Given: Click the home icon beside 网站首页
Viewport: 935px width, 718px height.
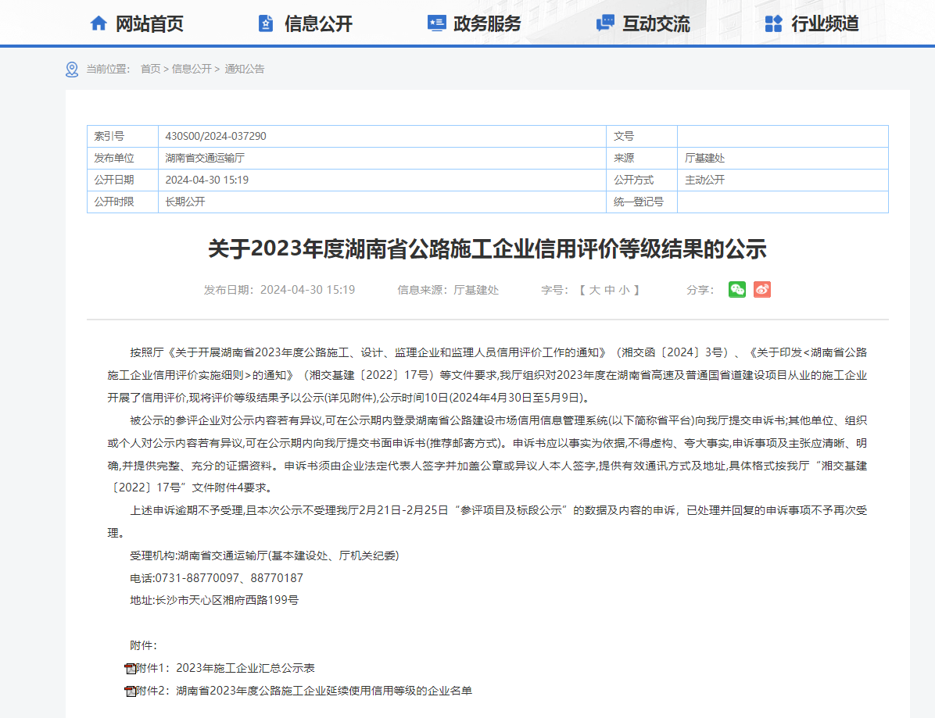Looking at the screenshot, I should point(99,23).
